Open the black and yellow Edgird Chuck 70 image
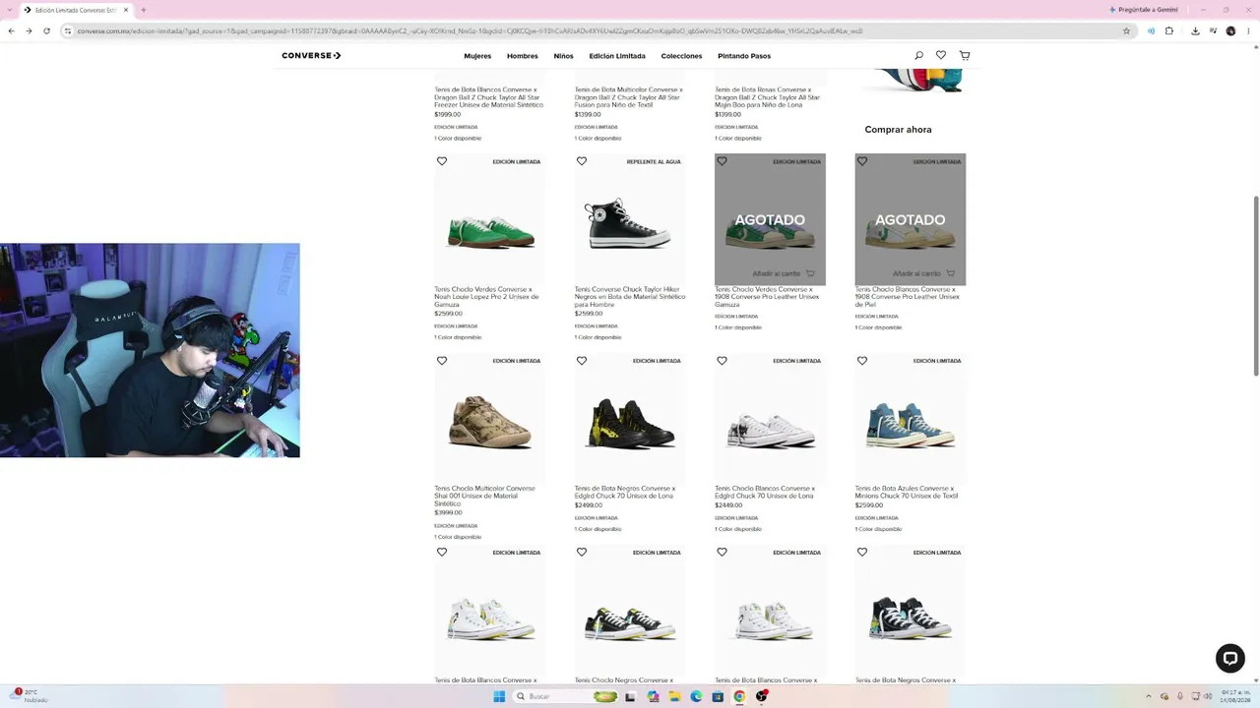The image size is (1260, 708). [x=630, y=424]
